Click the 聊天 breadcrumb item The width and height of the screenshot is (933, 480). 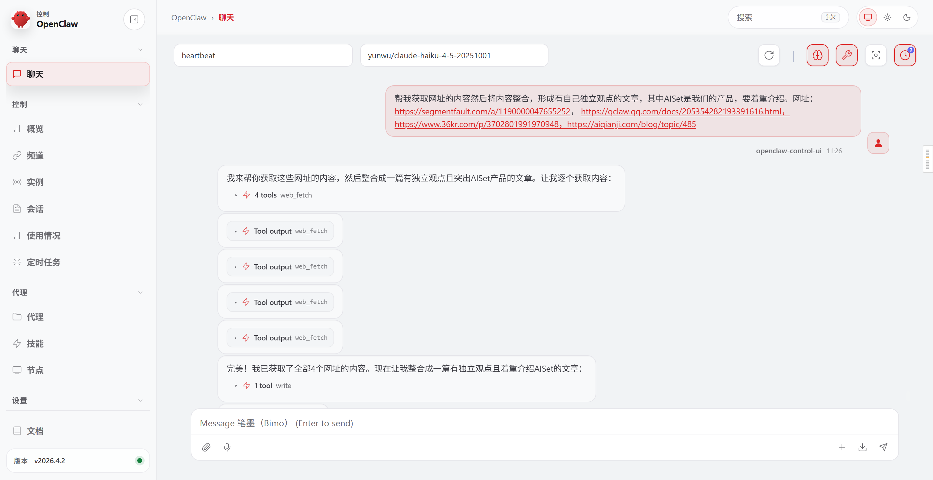[226, 17]
